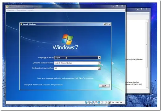The height and width of the screenshot is (111, 161).
Task: Close the Windows 7 virtual machine window
Action: pyautogui.click(x=122, y=6)
